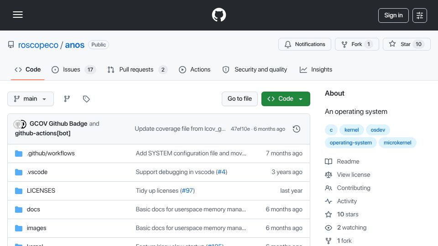Open the Readme link
Viewport: 438px width, 246px height.
[348, 161]
